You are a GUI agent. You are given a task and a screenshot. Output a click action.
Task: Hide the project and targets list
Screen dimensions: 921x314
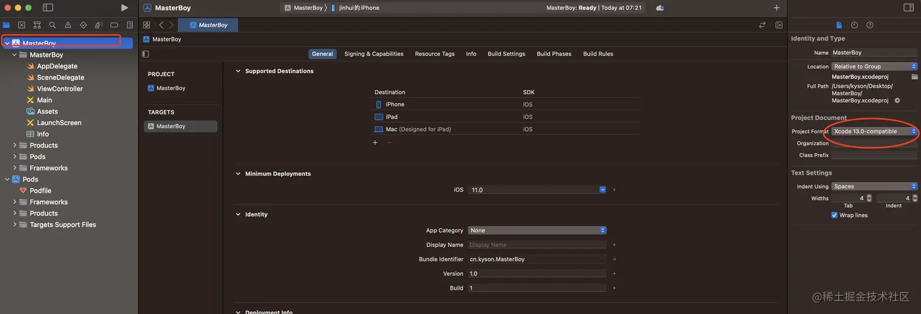145,54
